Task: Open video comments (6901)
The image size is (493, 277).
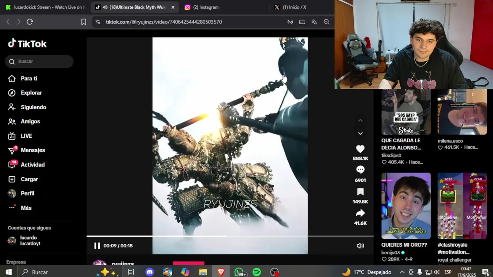Action: click(x=360, y=170)
